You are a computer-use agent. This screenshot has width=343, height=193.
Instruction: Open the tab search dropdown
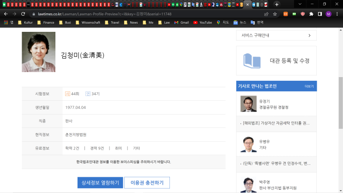point(300,4)
